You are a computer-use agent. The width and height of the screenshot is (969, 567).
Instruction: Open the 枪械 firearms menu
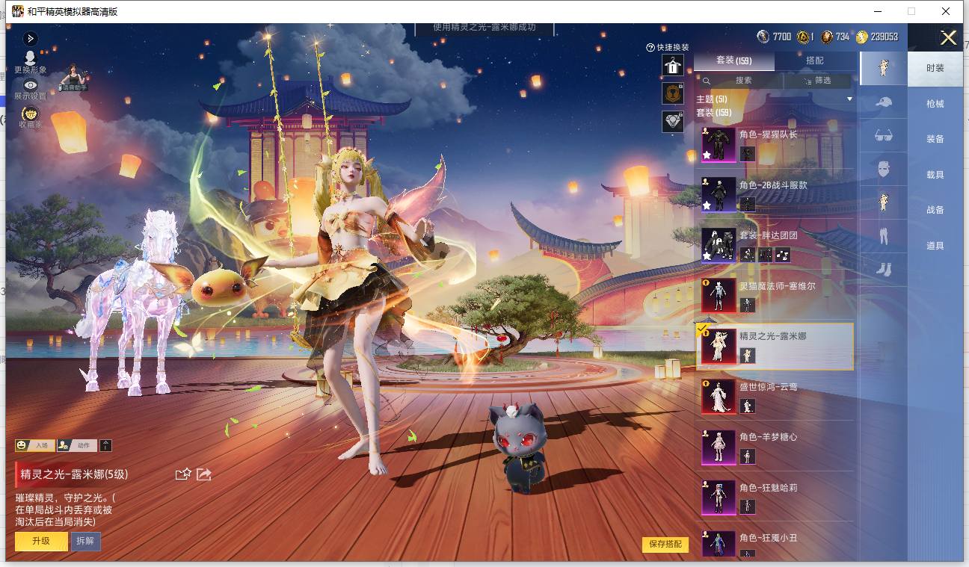click(935, 104)
